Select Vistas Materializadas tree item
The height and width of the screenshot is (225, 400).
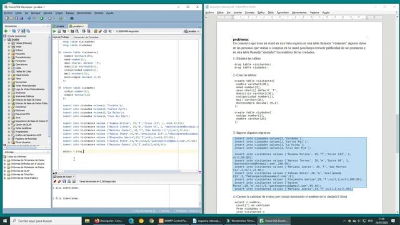tap(26, 86)
